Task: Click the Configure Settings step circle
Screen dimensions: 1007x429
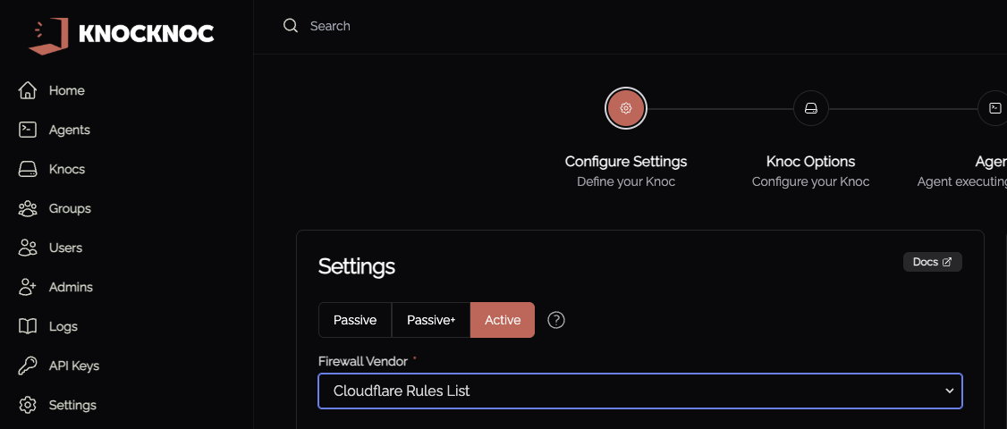Action: (x=626, y=109)
